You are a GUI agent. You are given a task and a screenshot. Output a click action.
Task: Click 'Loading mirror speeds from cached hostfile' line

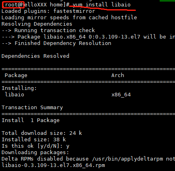click(69, 17)
